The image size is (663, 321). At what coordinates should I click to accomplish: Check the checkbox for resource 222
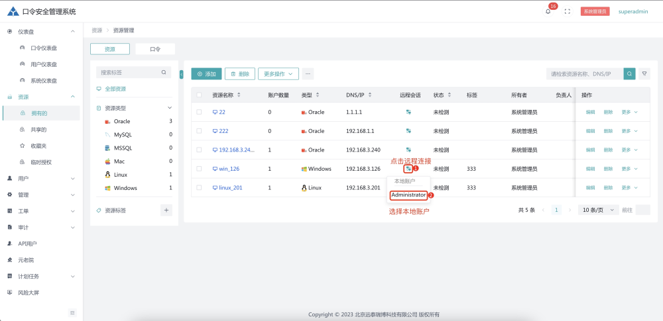coord(199,131)
